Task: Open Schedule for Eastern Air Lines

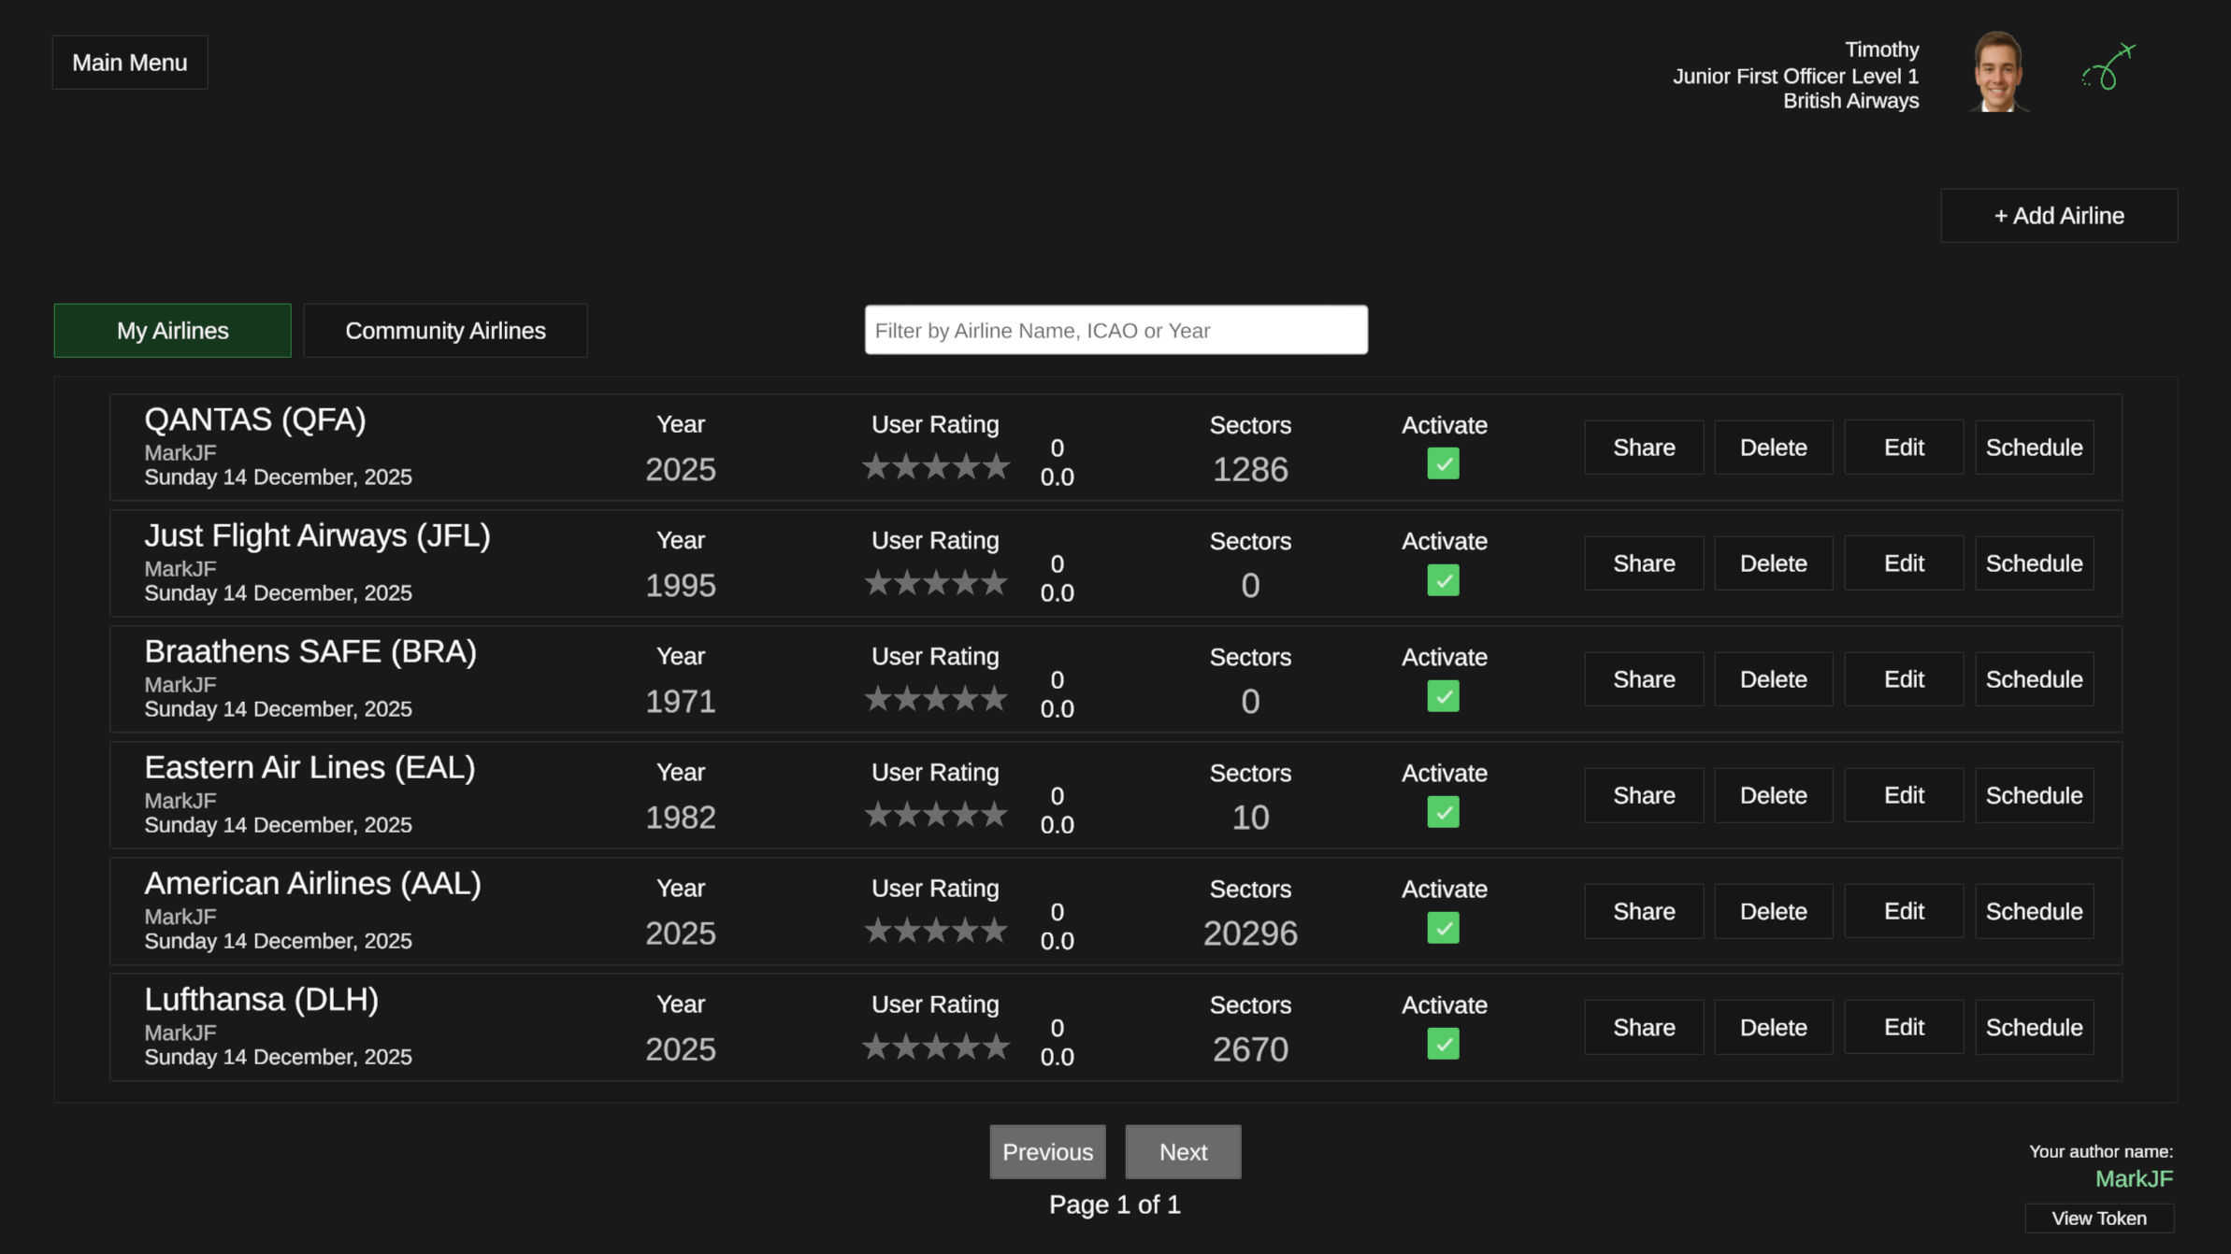Action: 2034,795
